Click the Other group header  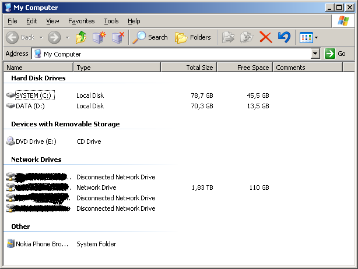click(20, 226)
